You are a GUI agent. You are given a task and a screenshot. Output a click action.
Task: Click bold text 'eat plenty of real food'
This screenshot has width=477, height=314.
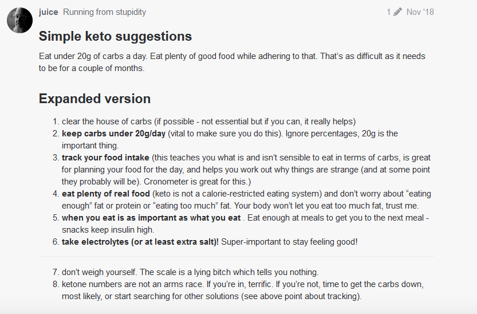click(x=105, y=194)
